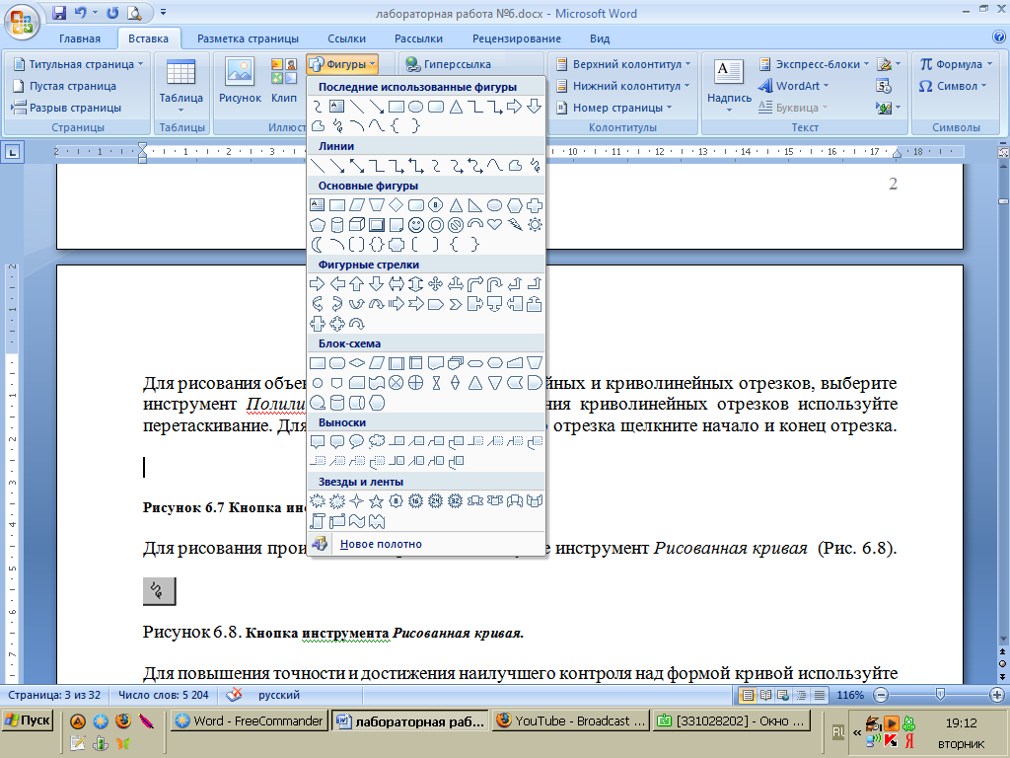Viewport: 1010px width, 758px height.
Task: Select the Heart shape in Основные фигуры
Action: tap(495, 225)
